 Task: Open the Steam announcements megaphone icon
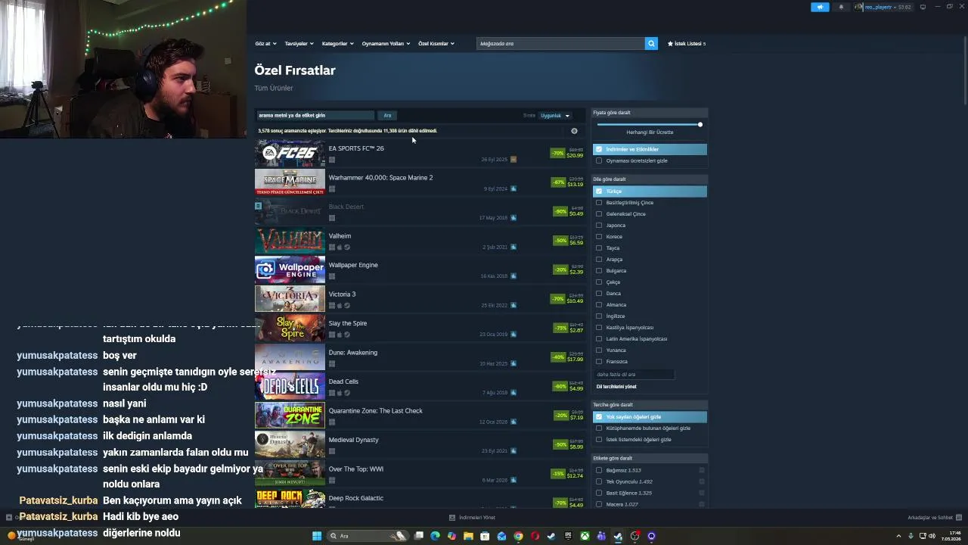pyautogui.click(x=820, y=7)
